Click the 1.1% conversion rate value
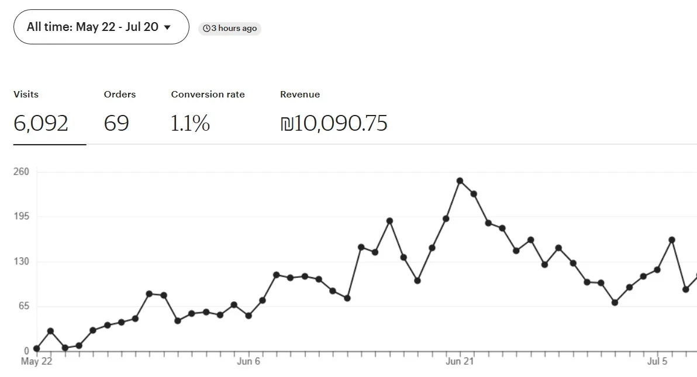The width and height of the screenshot is (697, 377). pos(190,124)
